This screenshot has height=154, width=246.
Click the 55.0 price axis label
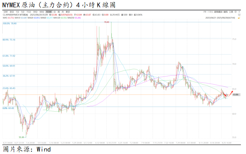tap(234, 137)
